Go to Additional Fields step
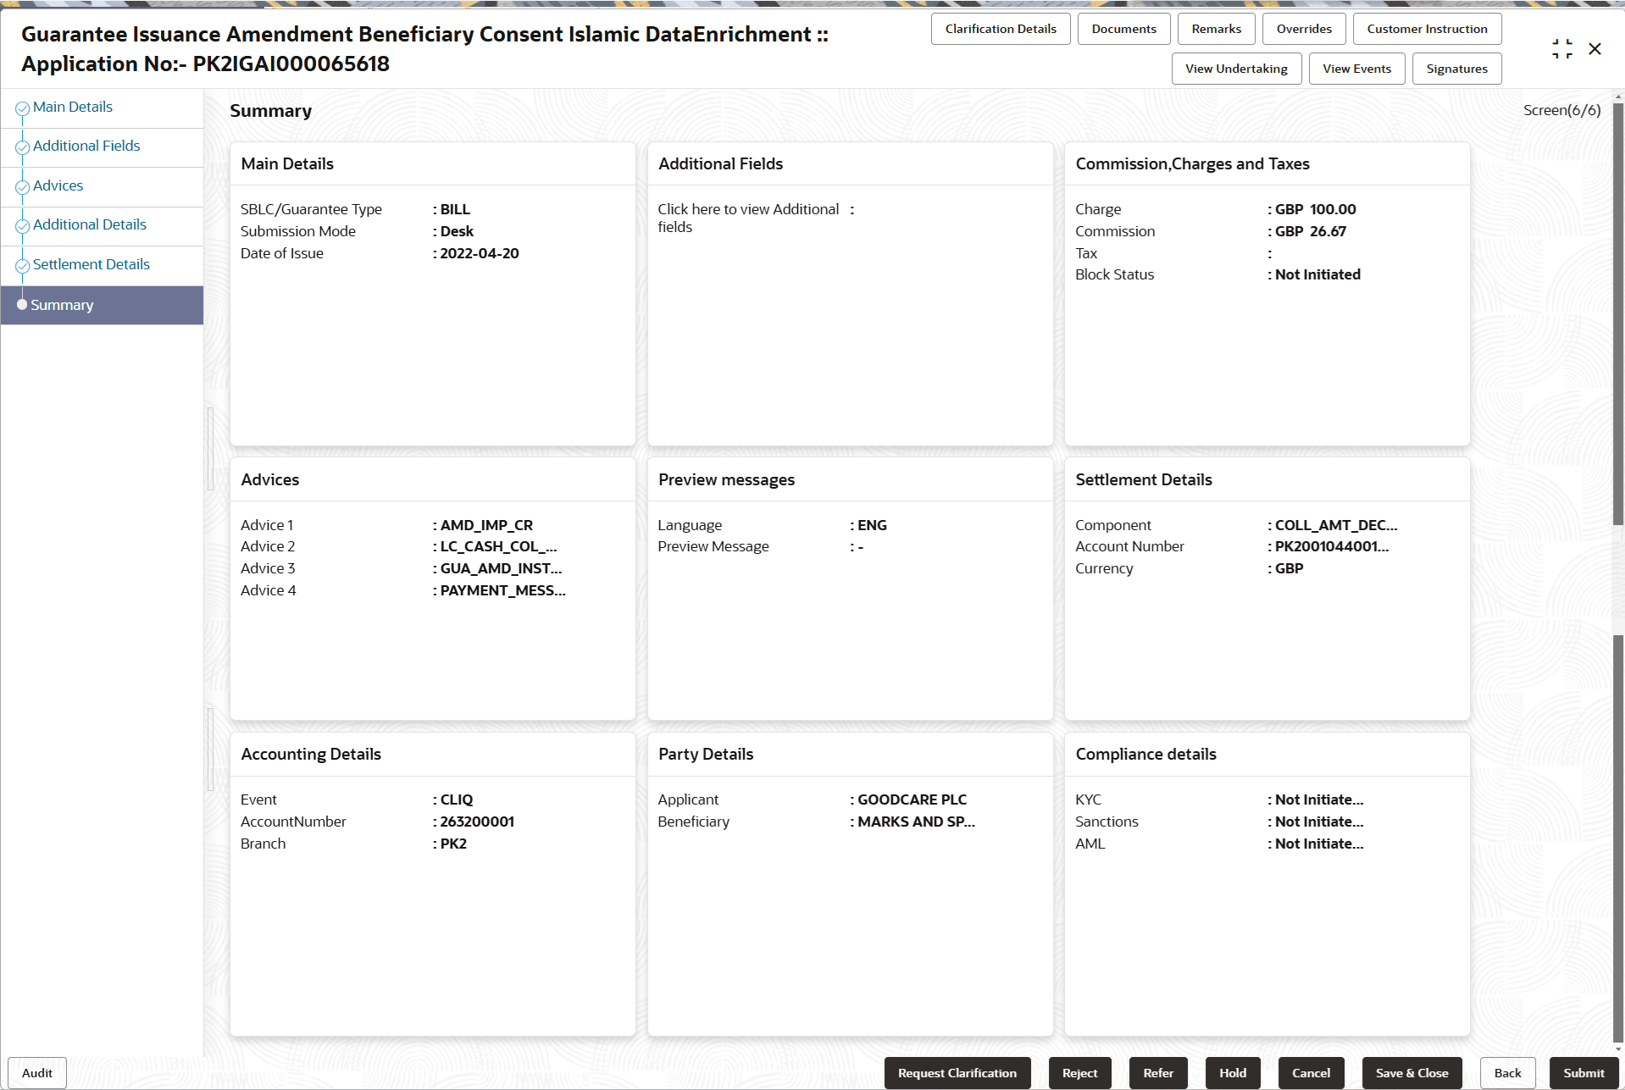1625x1090 pixels. point(86,146)
